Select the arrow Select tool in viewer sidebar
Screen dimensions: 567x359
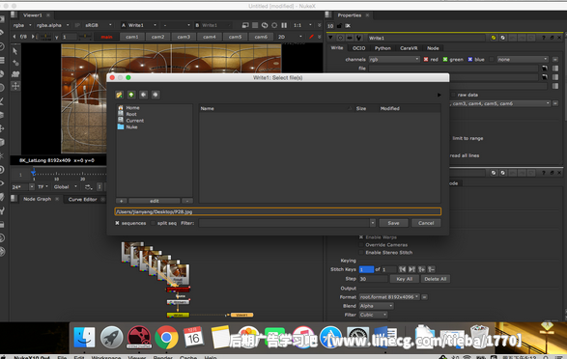click(x=15, y=51)
